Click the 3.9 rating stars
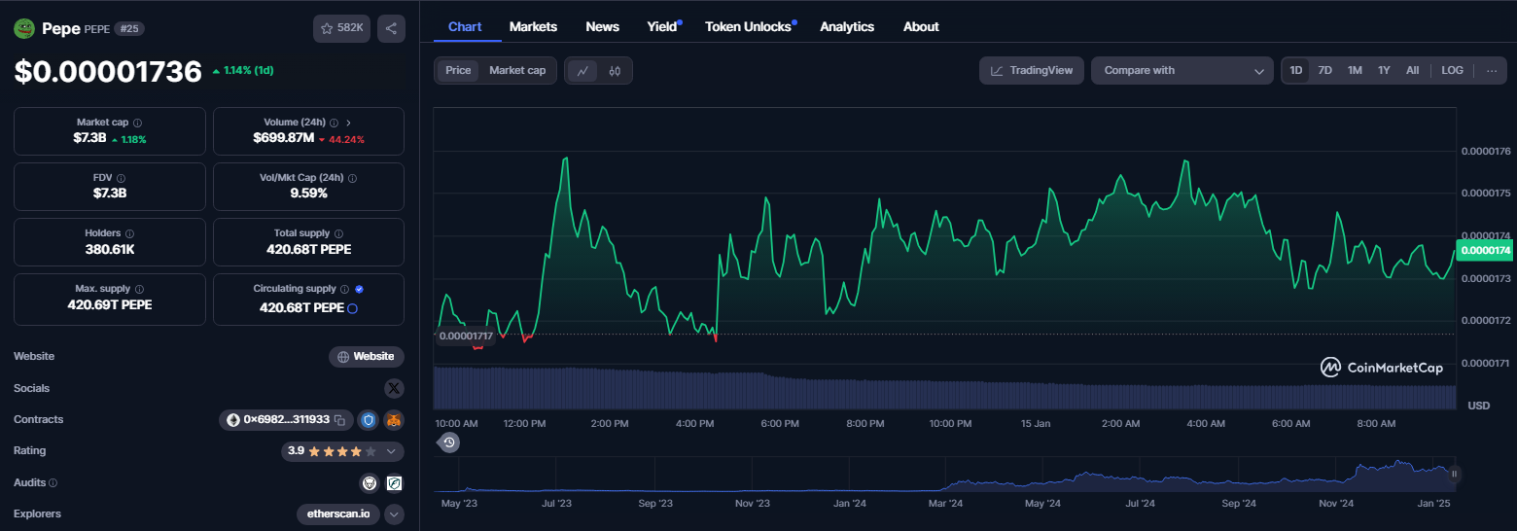This screenshot has height=531, width=1517. [342, 451]
